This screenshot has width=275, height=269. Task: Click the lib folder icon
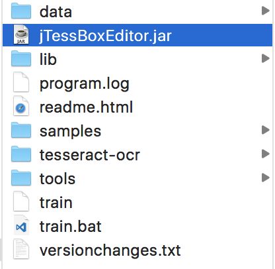[21, 58]
